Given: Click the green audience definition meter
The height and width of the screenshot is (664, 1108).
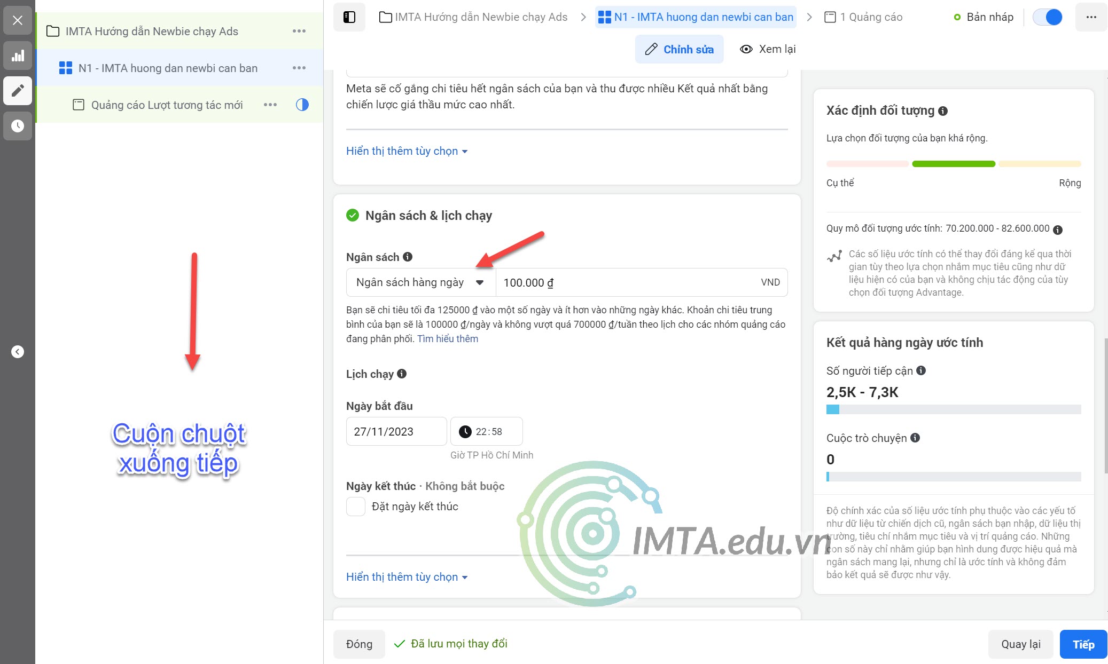Looking at the screenshot, I should (954, 164).
